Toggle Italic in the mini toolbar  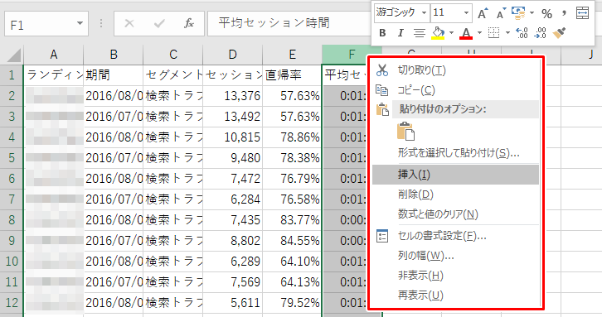(401, 33)
